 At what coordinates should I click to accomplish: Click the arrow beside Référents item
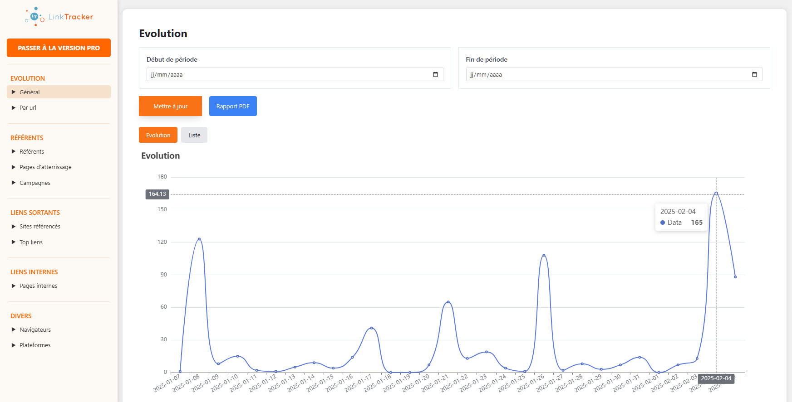(x=14, y=151)
